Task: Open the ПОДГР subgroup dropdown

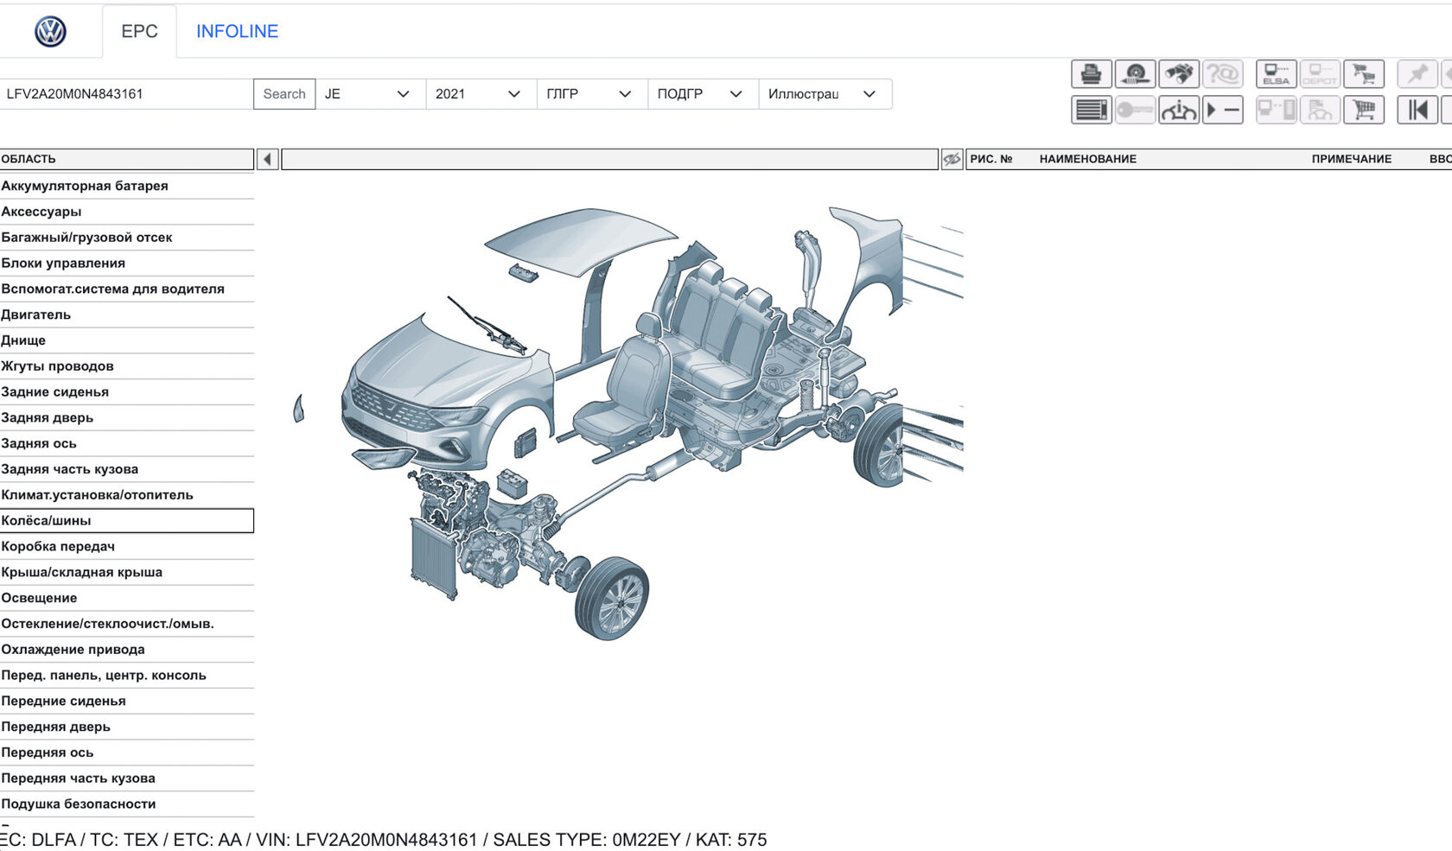Action: click(701, 94)
